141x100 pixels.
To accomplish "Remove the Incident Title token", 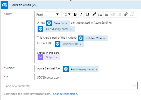I will pos(104,39).
